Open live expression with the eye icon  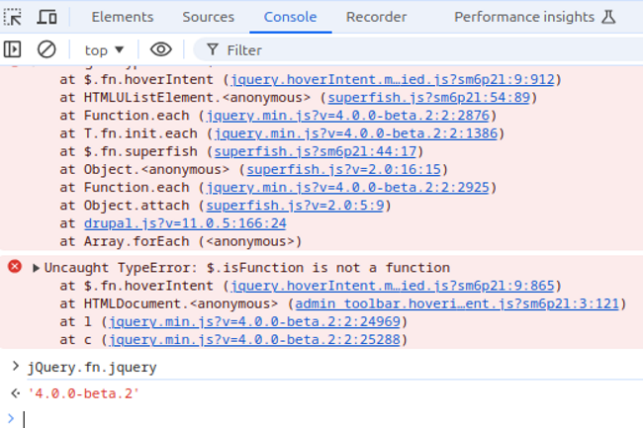(160, 49)
